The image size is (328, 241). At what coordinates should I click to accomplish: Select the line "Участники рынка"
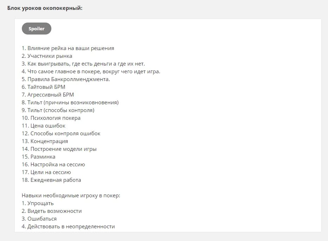tap(47, 56)
